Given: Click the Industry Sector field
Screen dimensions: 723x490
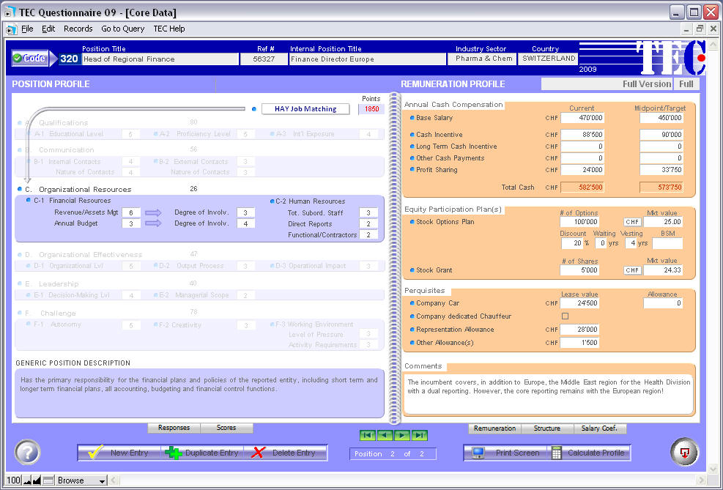Looking at the screenshot, I should coord(482,59).
